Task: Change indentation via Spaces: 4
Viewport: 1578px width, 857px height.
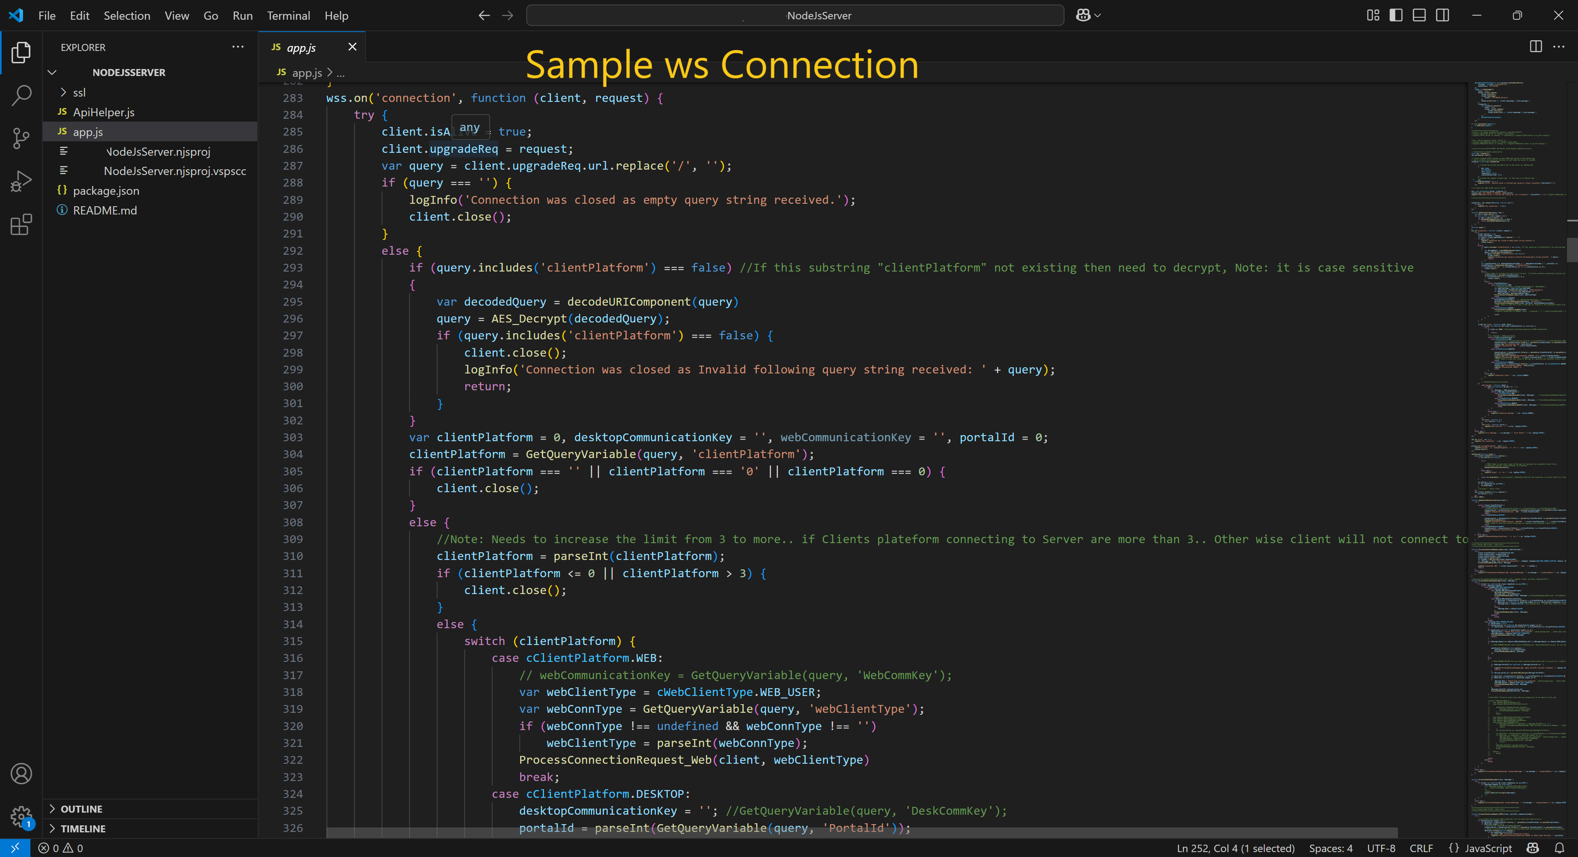Action: click(1330, 848)
